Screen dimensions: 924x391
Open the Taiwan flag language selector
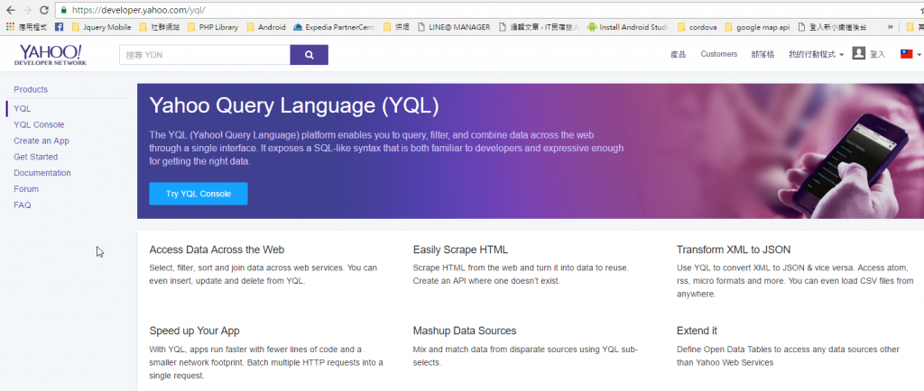[910, 54]
